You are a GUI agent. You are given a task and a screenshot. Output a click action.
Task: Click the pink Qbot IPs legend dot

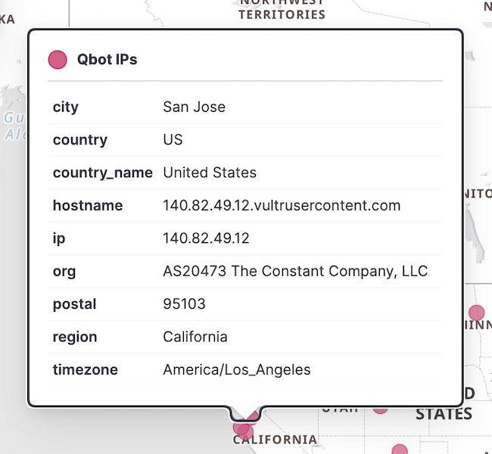tap(58, 59)
